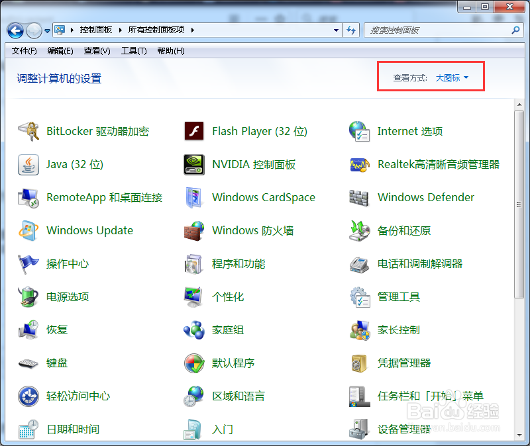Click the 备份和还原 icon
The height and width of the screenshot is (446, 530).
[360, 230]
